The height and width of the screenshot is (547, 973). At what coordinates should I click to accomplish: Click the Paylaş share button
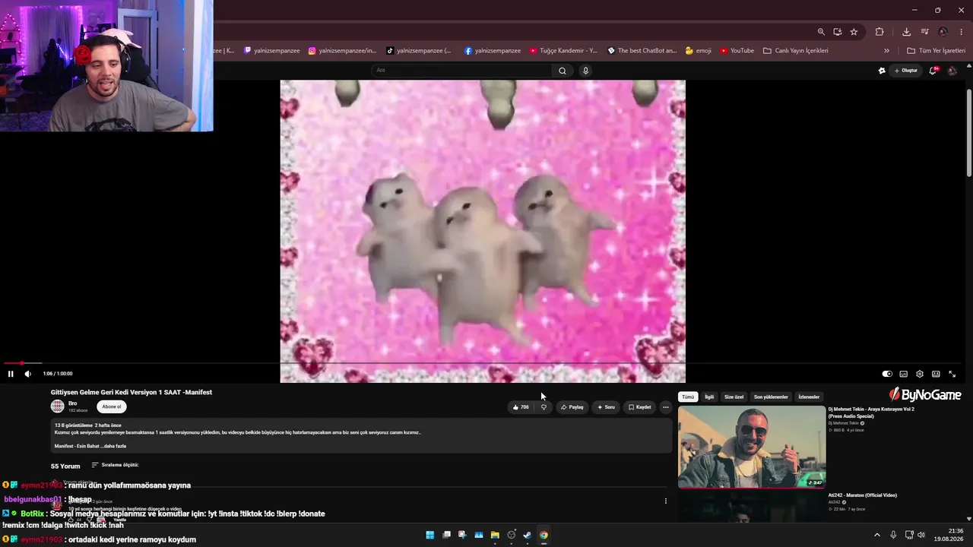[x=572, y=407]
